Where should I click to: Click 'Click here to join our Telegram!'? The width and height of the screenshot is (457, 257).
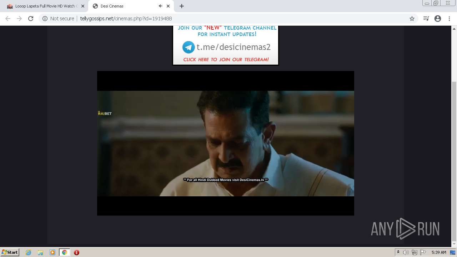tap(226, 60)
